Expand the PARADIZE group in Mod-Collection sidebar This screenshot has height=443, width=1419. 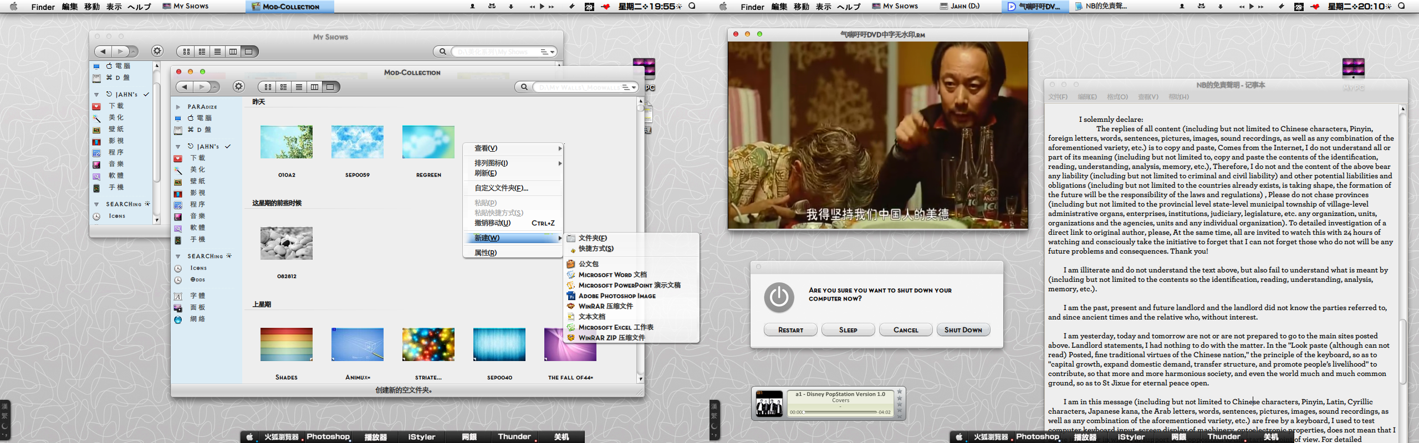point(178,107)
